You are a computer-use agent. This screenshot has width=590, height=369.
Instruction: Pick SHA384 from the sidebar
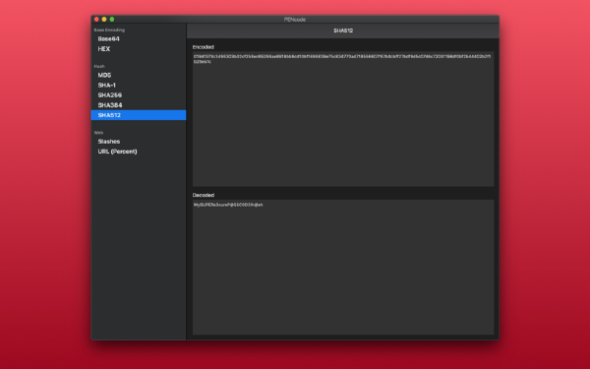pos(139,105)
